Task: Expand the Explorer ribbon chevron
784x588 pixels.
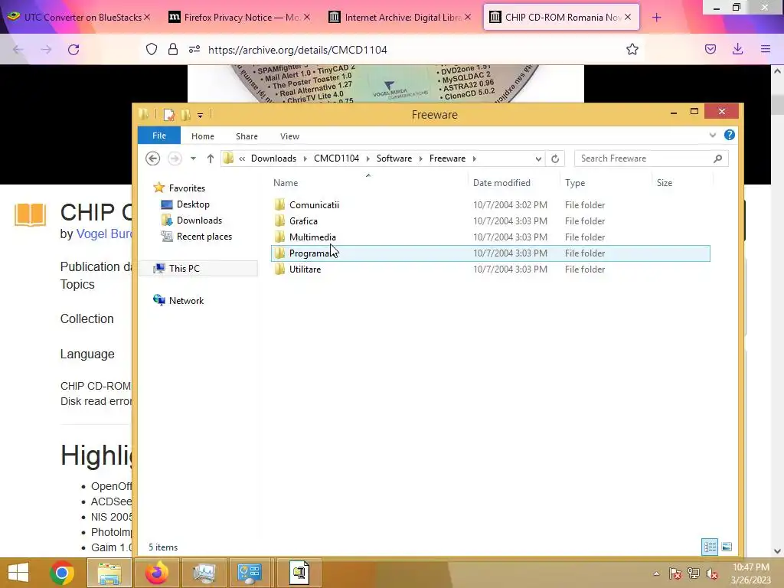Action: [x=713, y=135]
